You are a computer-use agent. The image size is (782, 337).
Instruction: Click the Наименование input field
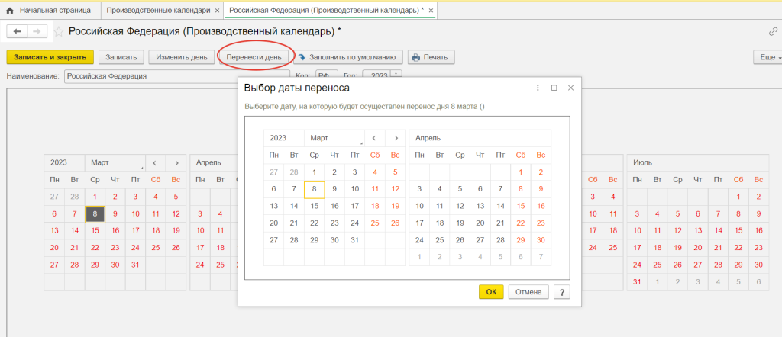point(177,76)
